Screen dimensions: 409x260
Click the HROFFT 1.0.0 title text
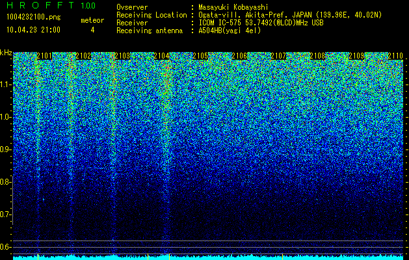(x=51, y=5)
